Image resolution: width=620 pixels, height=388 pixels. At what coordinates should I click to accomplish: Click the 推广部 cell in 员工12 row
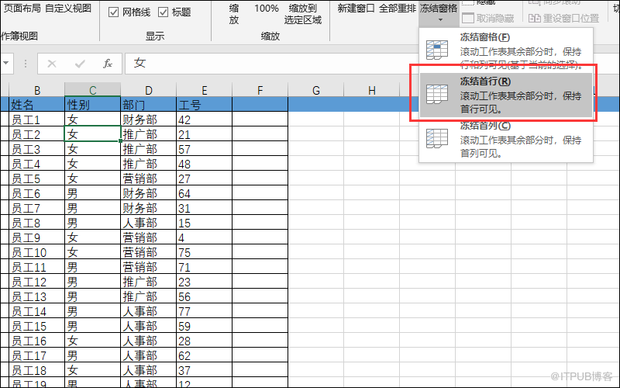148,282
